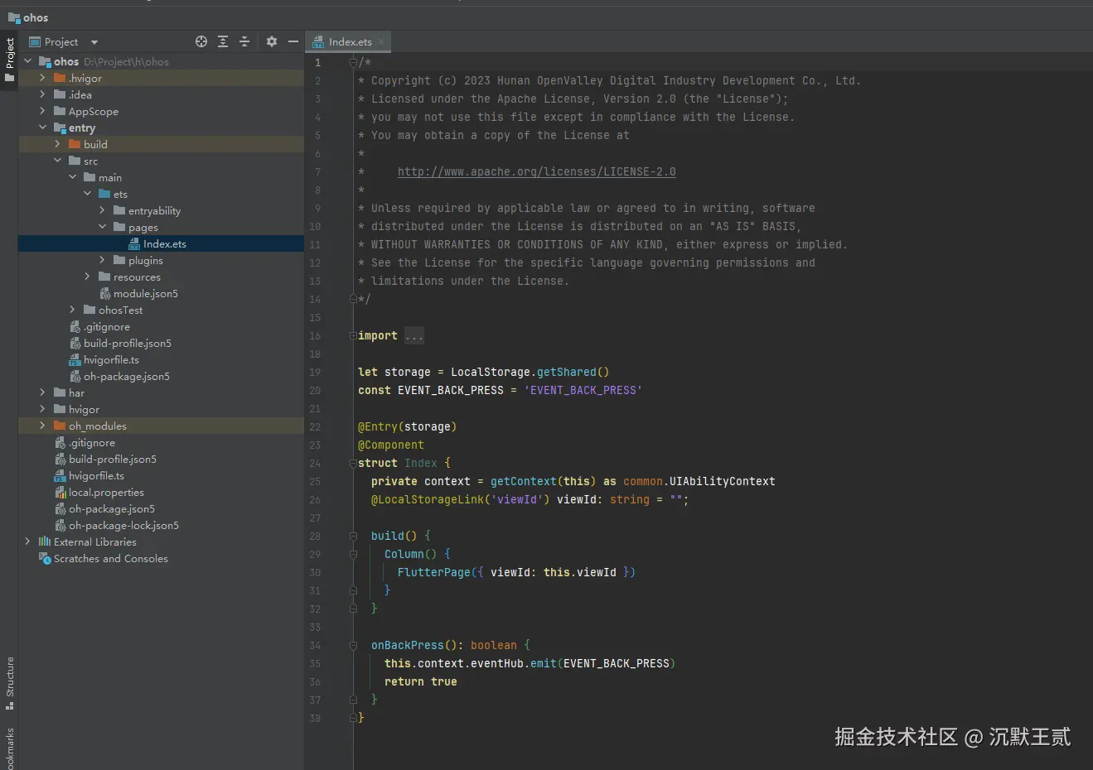Hide the Project panel with minus icon
The image size is (1093, 770).
[293, 41]
